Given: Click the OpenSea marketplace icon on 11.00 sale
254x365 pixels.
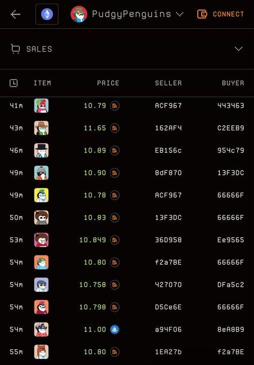Looking at the screenshot, I should [x=114, y=330].
